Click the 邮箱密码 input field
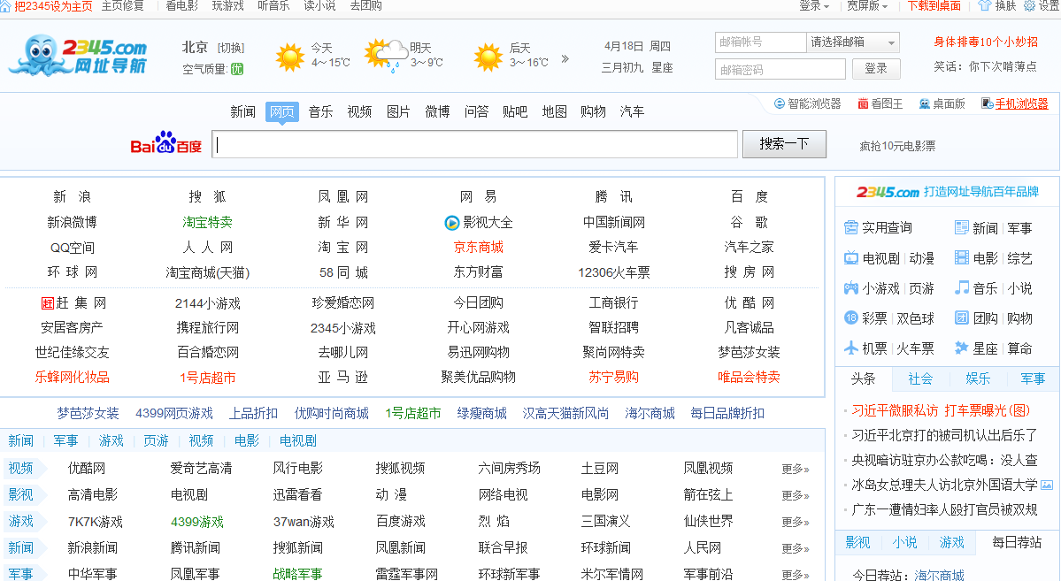This screenshot has height=581, width=1061. pyautogui.click(x=780, y=69)
